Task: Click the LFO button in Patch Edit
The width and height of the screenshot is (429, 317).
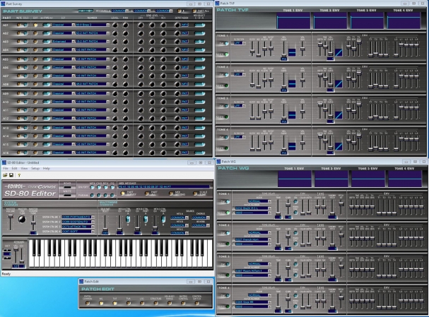Action: (x=142, y=303)
